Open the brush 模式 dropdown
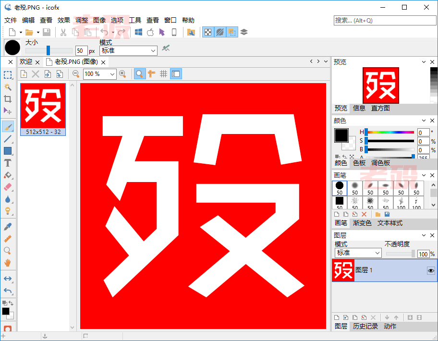 129,50
